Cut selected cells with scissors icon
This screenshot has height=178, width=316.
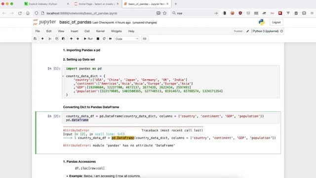(50, 39)
